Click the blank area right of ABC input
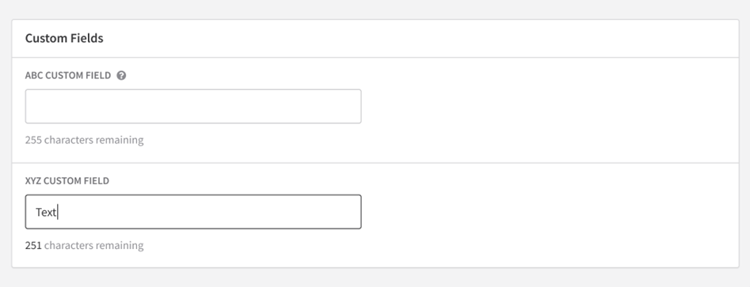This screenshot has width=750, height=287. pyautogui.click(x=550, y=107)
